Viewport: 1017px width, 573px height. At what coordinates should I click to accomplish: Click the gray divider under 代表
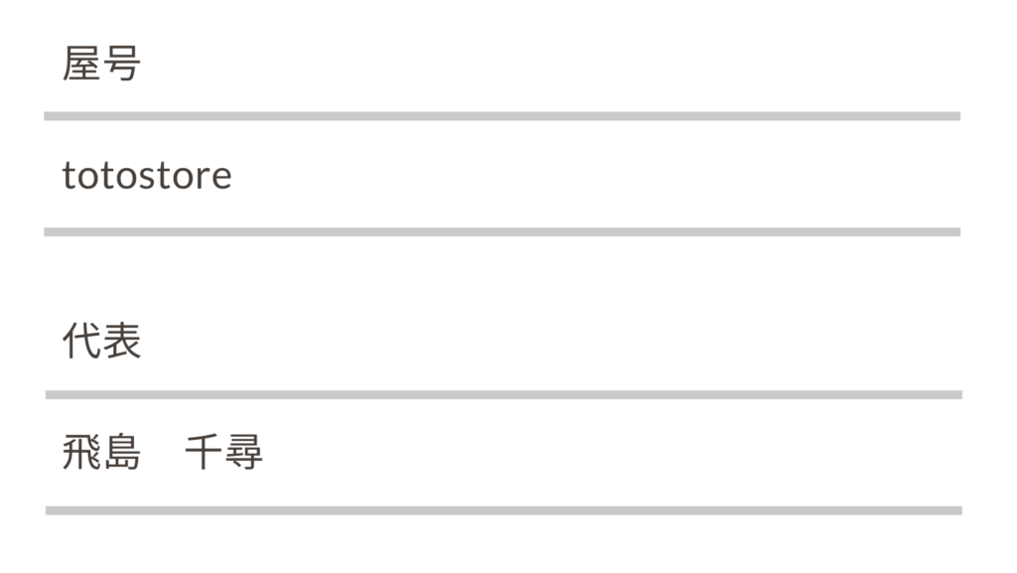pyautogui.click(x=504, y=394)
